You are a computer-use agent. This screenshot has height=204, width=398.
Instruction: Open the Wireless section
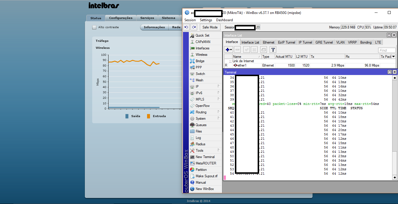(x=201, y=55)
